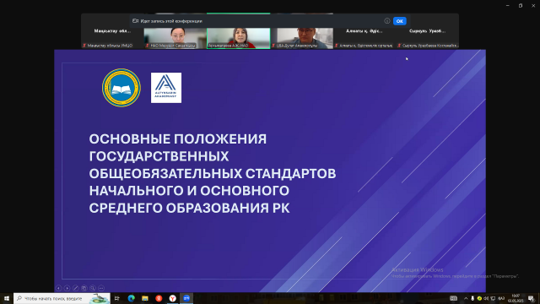Viewport: 540px width, 304px height.
Task: Select the pen annotation tool on slide
Action: pos(75,288)
